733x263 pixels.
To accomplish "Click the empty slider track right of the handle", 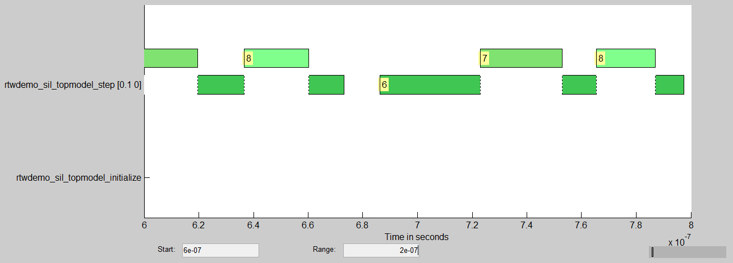I will (690, 252).
